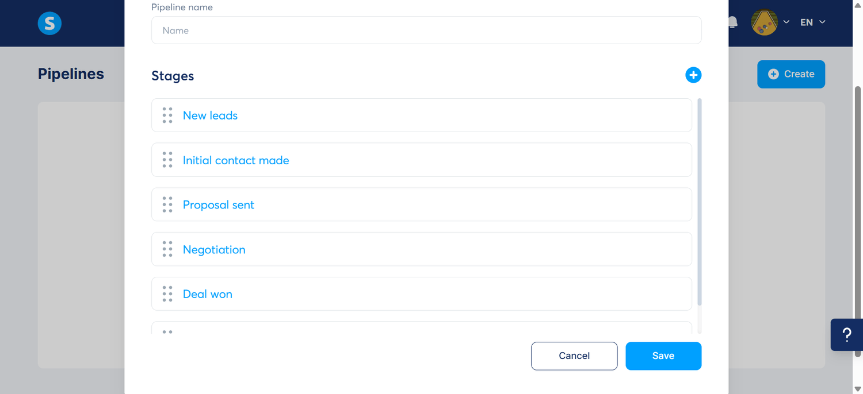Open the profile avatar menu
The height and width of the screenshot is (394, 863).
coord(766,22)
